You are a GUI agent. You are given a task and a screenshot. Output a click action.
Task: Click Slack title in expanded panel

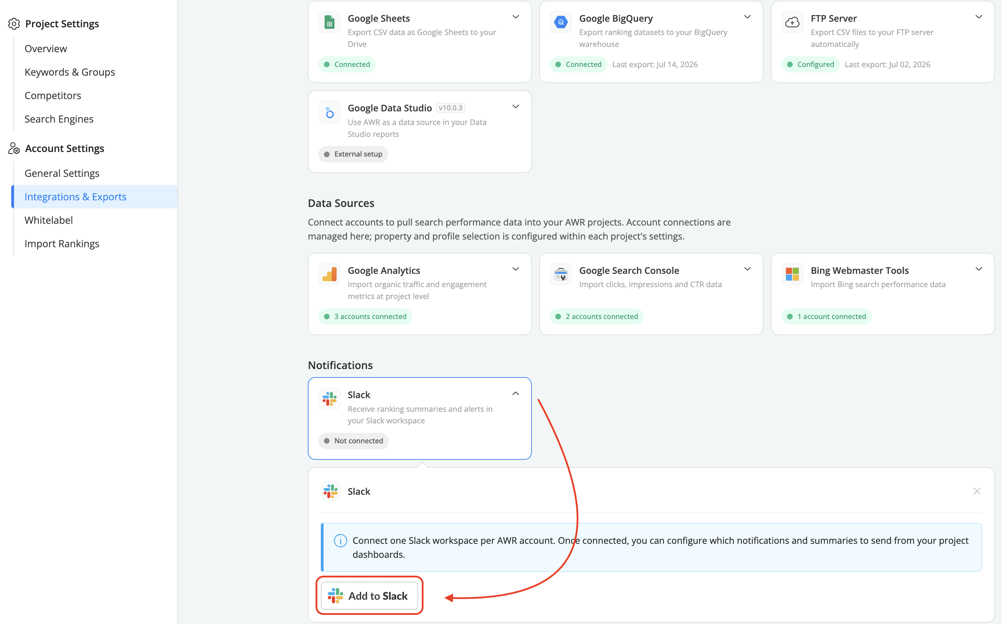click(x=359, y=492)
